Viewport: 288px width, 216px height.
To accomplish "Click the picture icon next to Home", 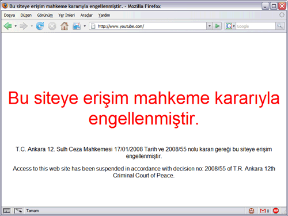I will [x=77, y=26].
